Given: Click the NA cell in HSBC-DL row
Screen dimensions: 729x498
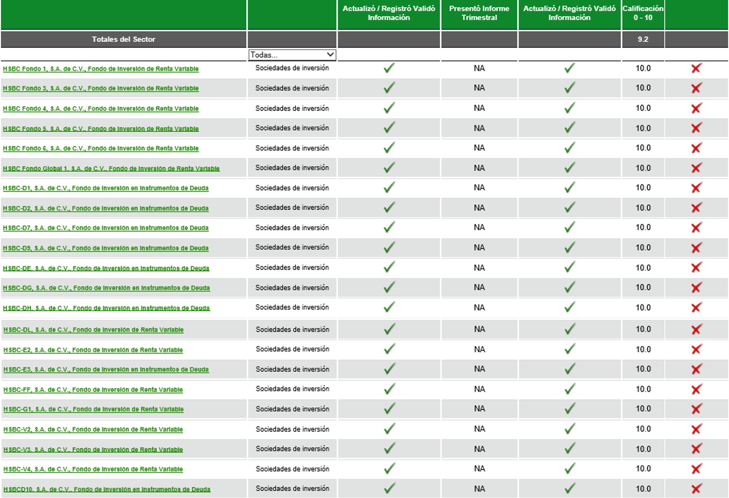Looking at the screenshot, I should point(479,329).
